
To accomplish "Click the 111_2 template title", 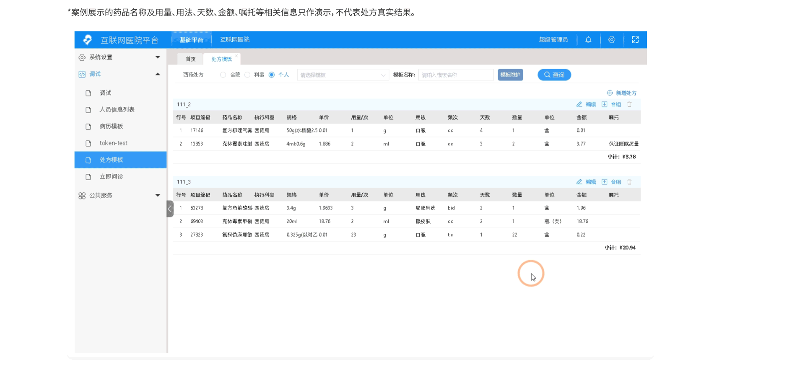I will (x=184, y=105).
